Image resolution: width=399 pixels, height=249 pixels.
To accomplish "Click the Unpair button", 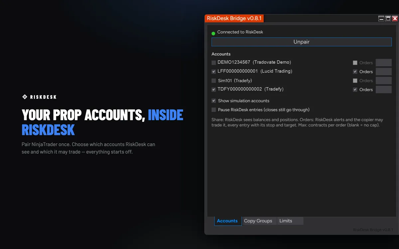I will point(302,42).
